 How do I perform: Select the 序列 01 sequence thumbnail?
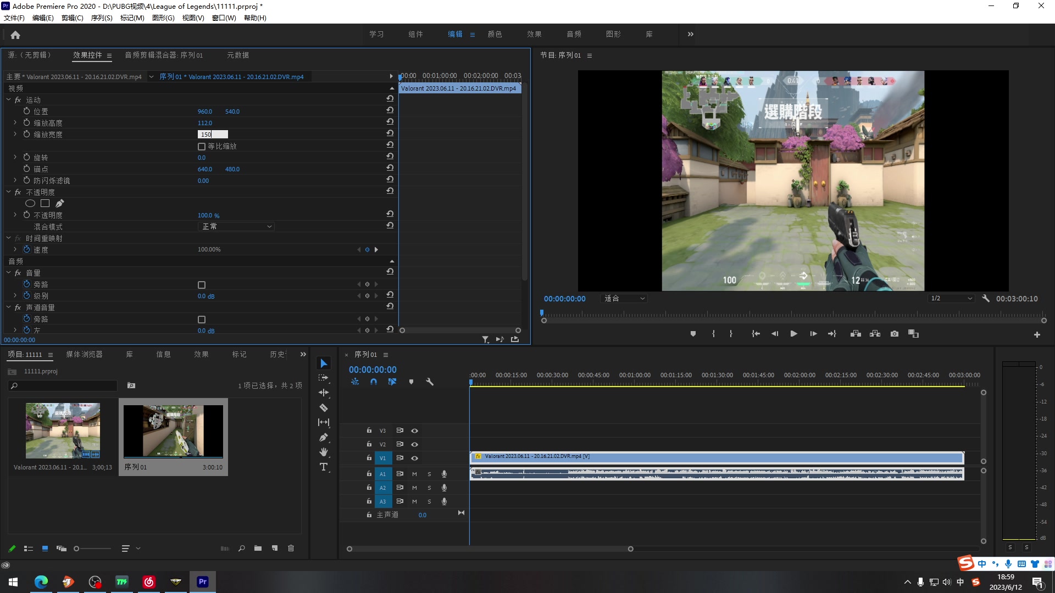pos(173,432)
